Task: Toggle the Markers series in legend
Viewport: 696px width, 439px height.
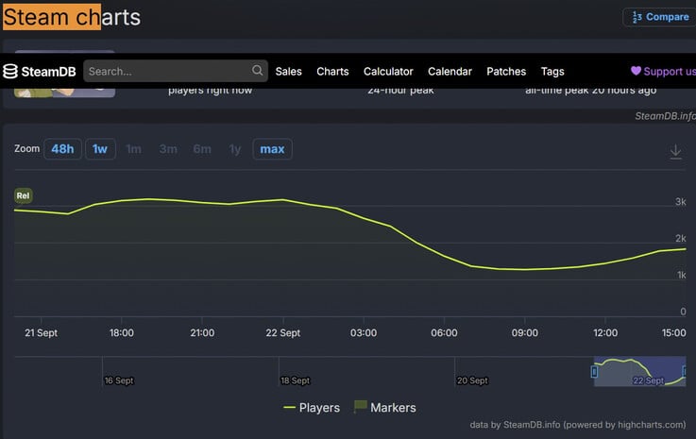Action: coord(385,407)
